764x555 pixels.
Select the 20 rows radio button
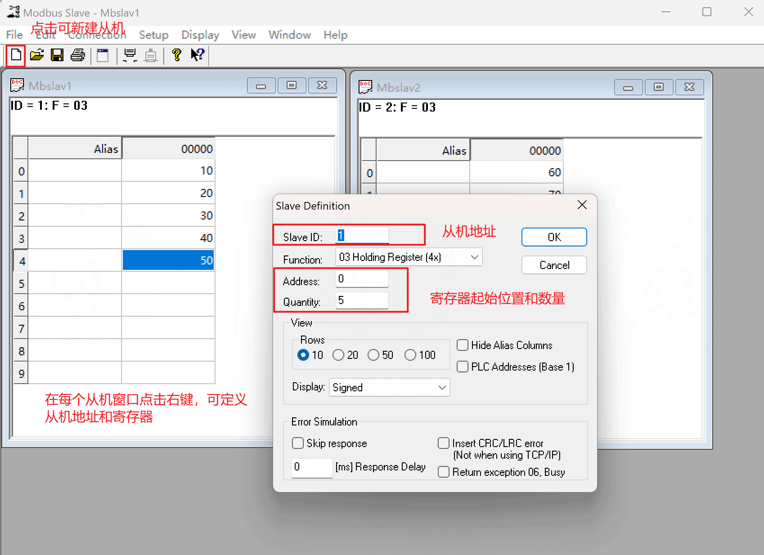point(338,355)
